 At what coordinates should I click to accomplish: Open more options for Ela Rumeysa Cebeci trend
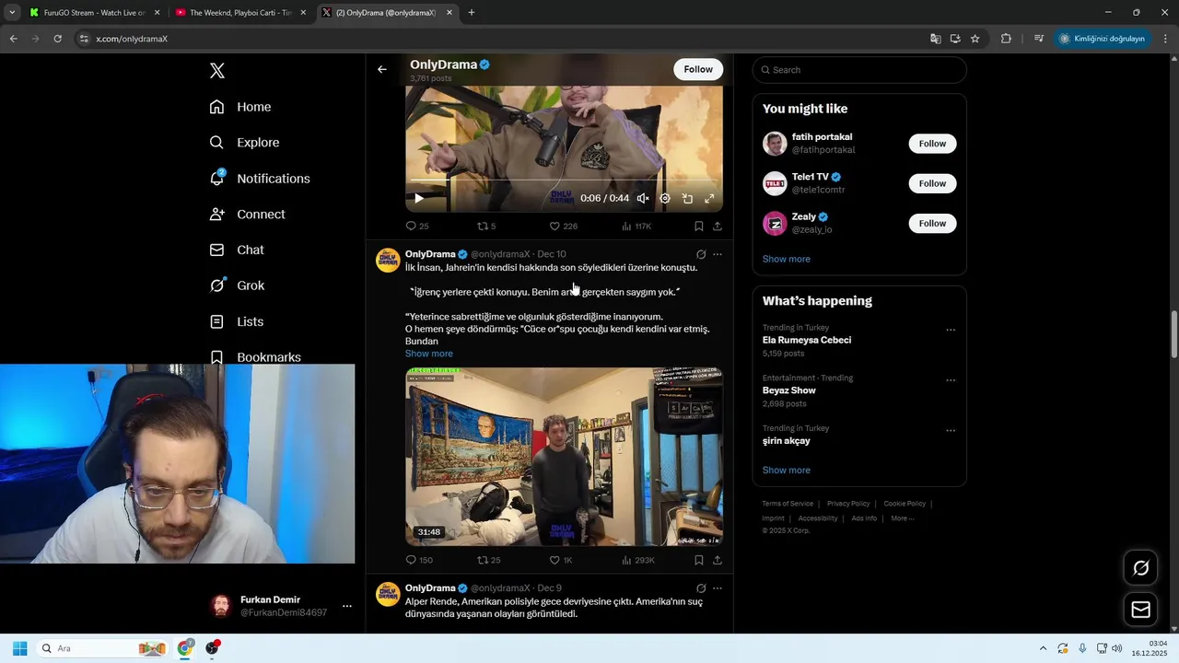(951, 330)
